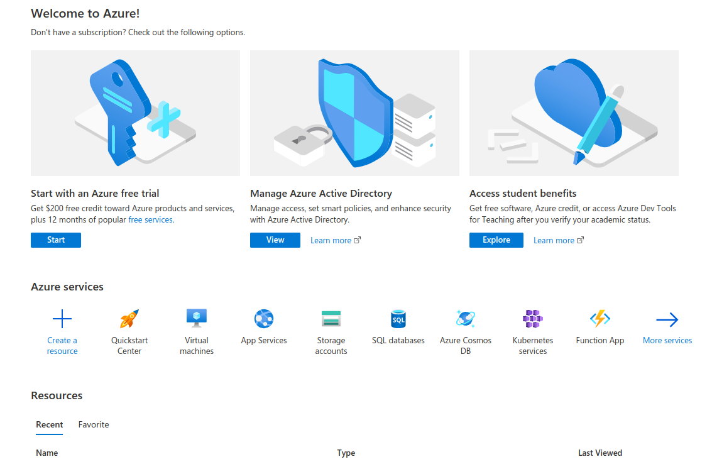Click the Azure free trial key illustration
Viewport: 712px width, 469px height.
tap(135, 113)
